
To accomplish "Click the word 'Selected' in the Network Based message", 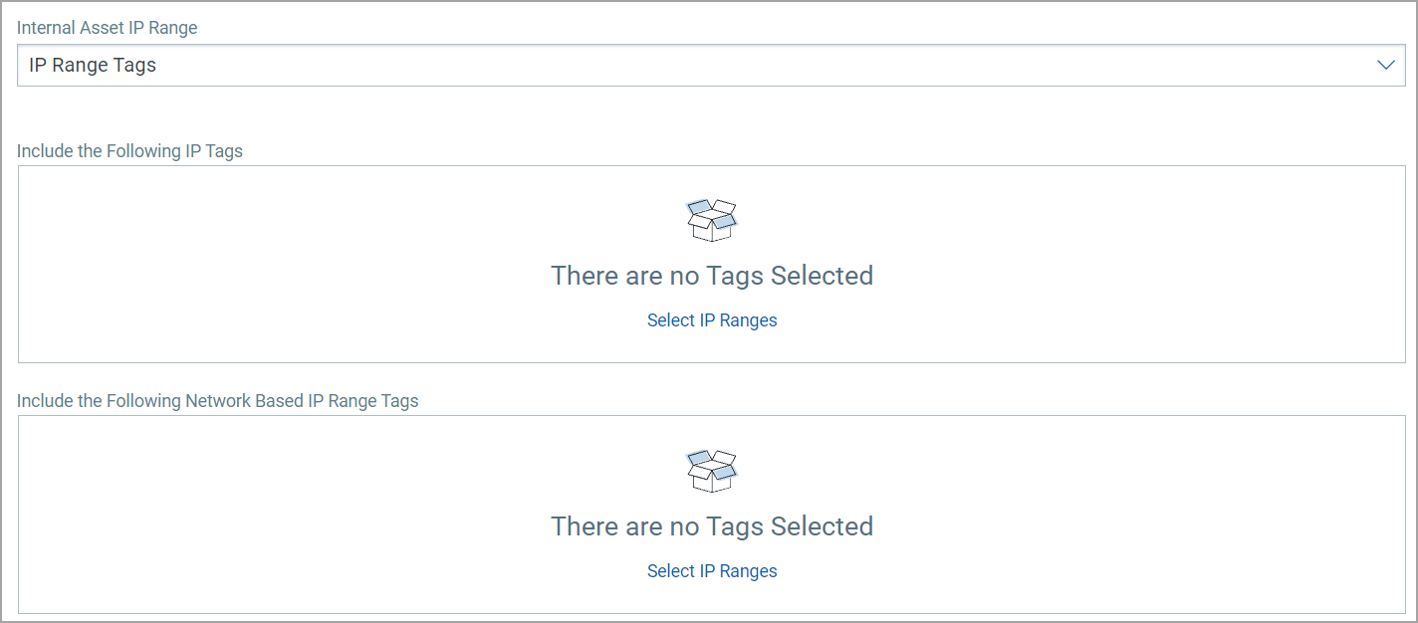I will coord(823,526).
